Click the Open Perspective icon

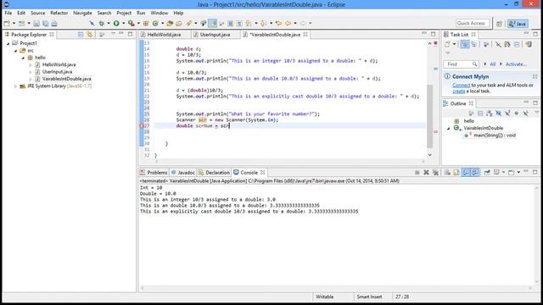499,24
